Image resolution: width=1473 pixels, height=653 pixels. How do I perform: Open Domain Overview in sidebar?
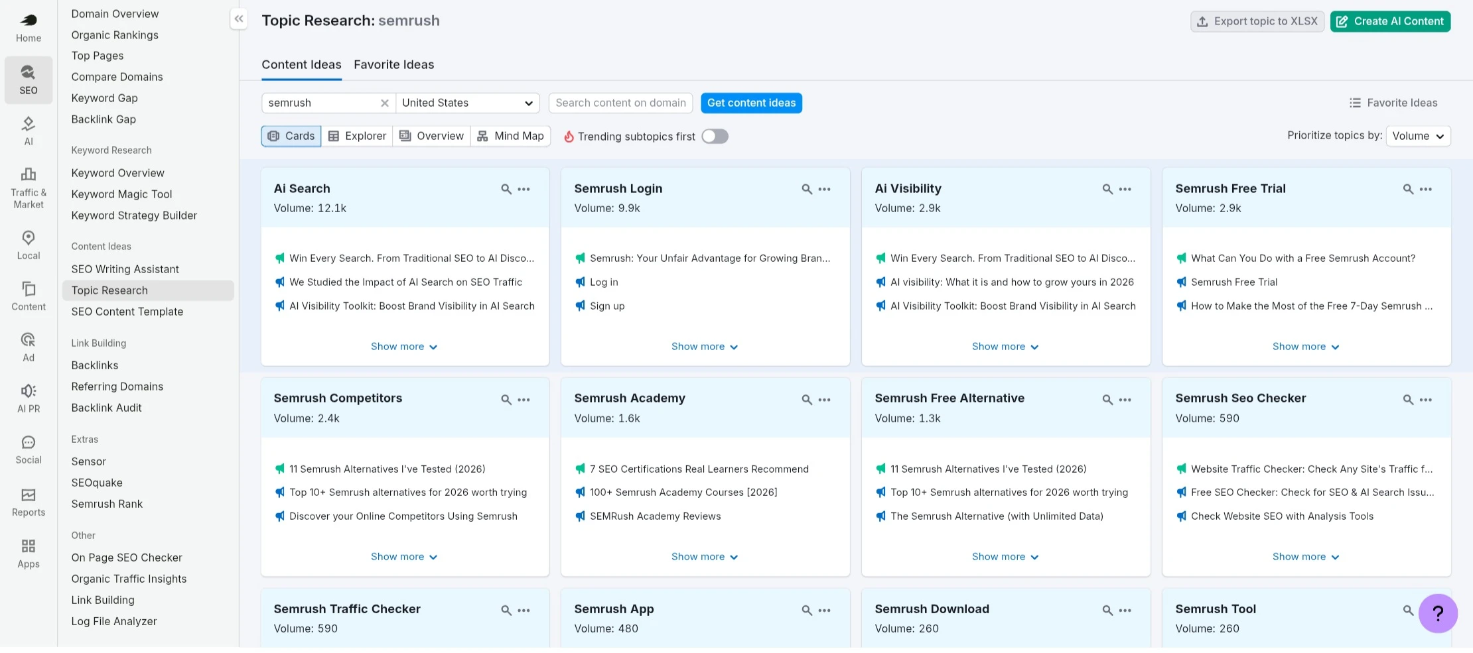pyautogui.click(x=115, y=14)
